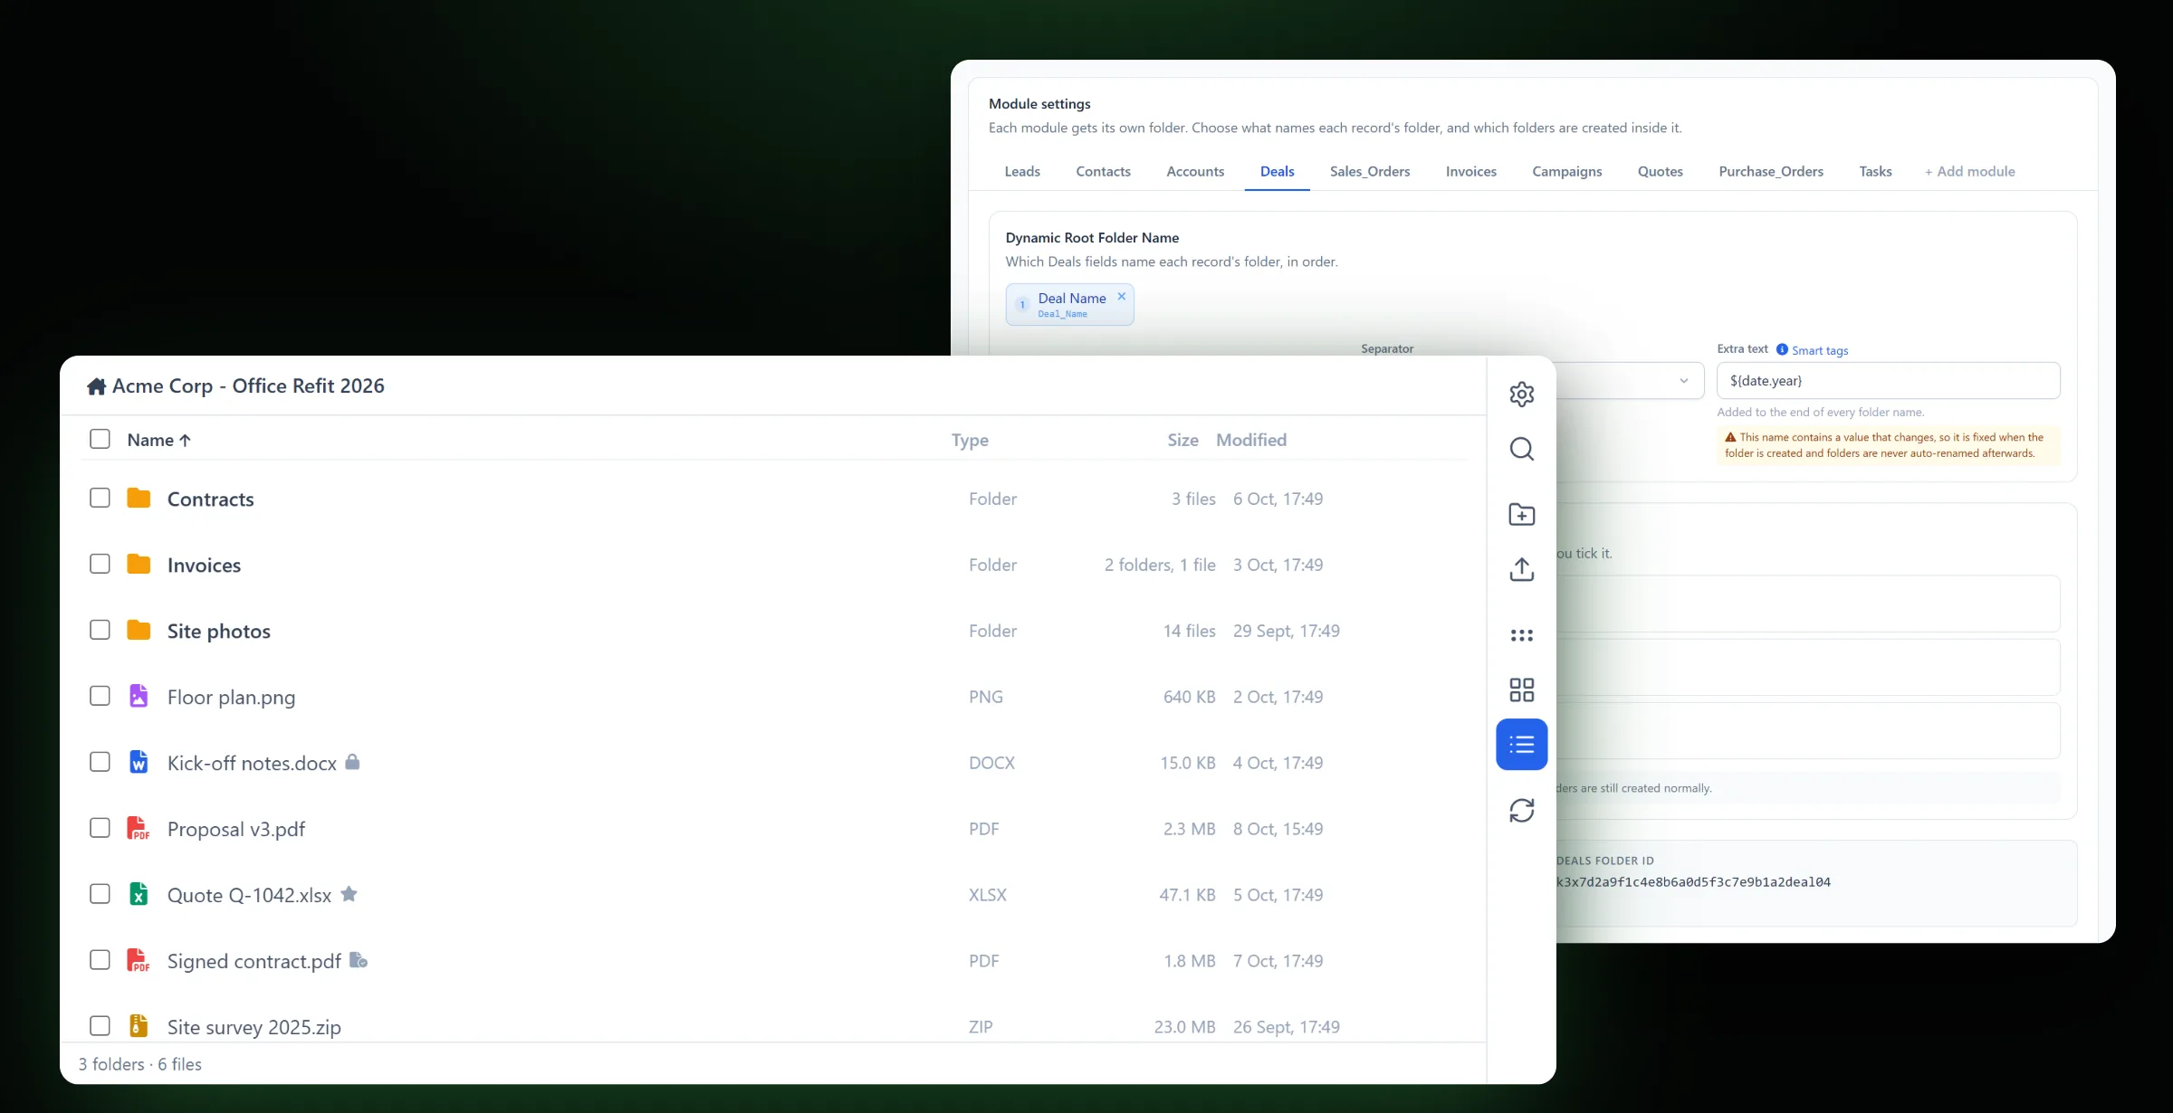The image size is (2173, 1113).
Task: Open the more options three-dots icon
Action: pos(1521,635)
